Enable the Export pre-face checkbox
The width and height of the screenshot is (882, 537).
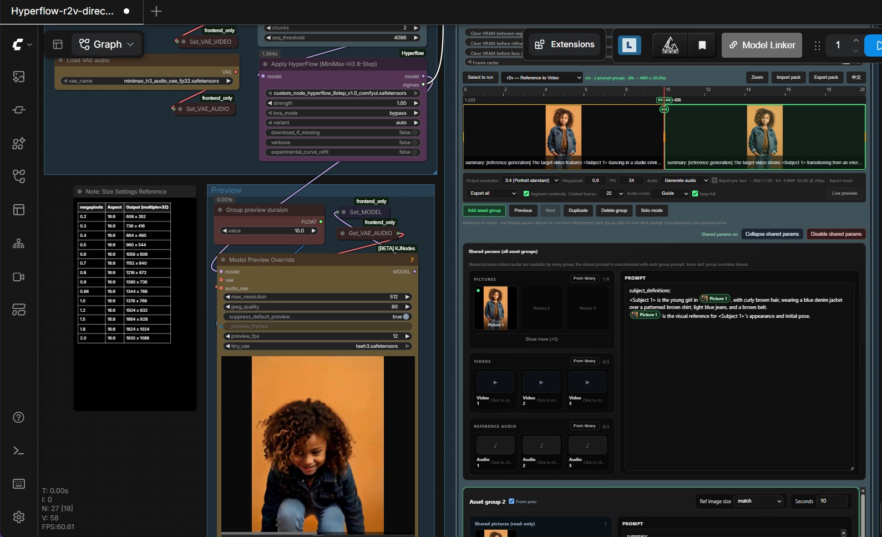tap(714, 180)
